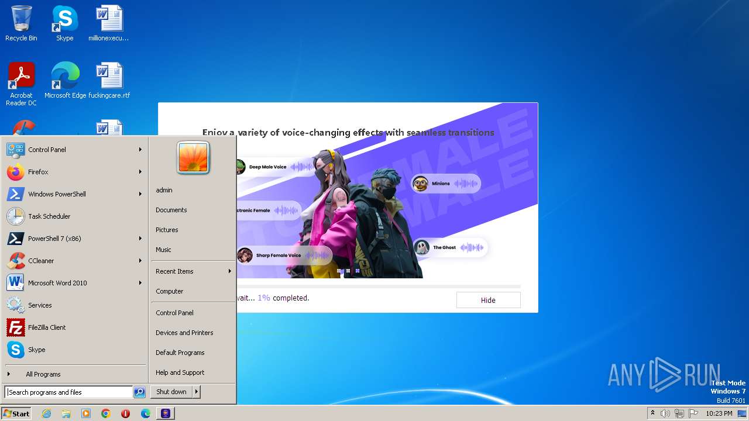Select Recycle Bin desktop icon

click(x=21, y=23)
